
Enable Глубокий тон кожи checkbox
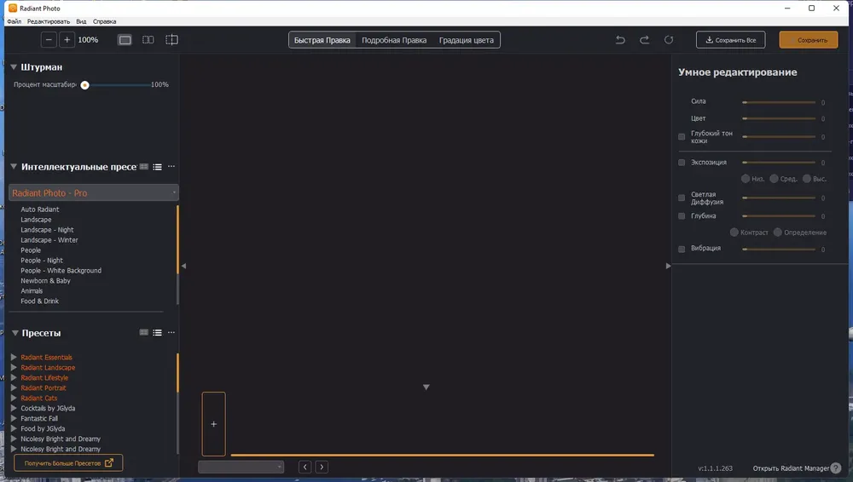(682, 137)
